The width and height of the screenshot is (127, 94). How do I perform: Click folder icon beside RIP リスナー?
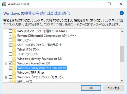pos(14,40)
